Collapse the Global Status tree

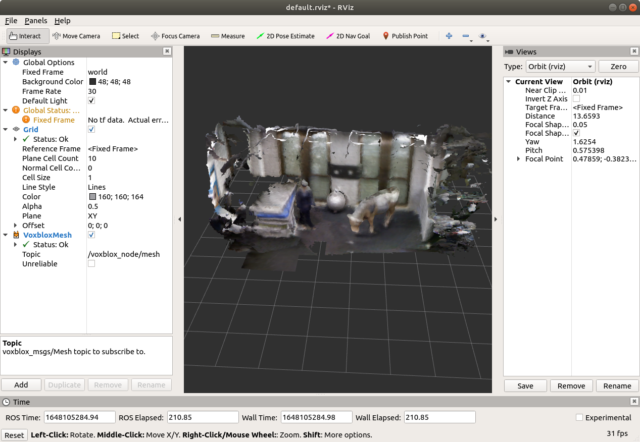click(x=6, y=110)
